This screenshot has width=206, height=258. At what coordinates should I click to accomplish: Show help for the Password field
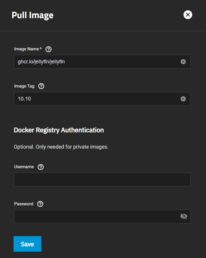pyautogui.click(x=40, y=204)
